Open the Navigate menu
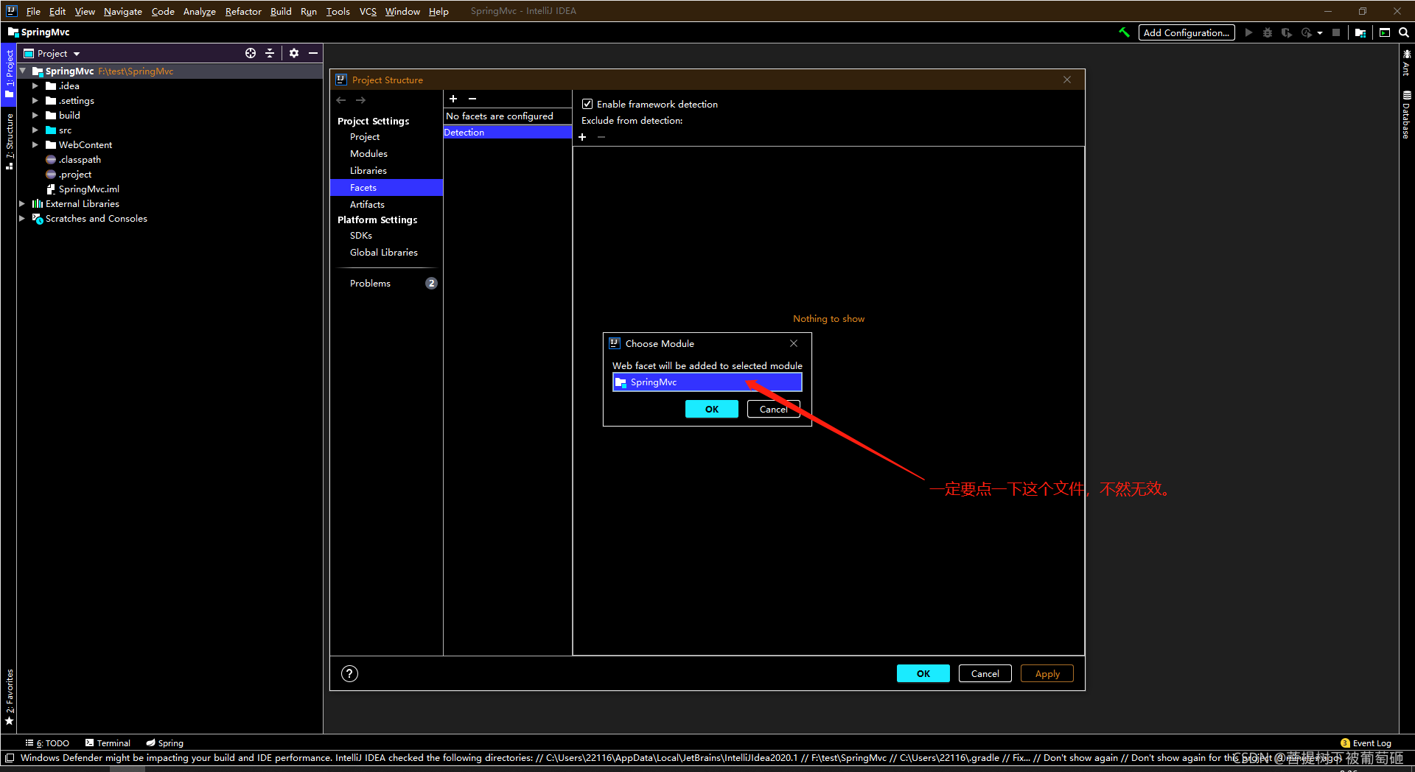Screen dimensions: 1415x772 (123, 11)
